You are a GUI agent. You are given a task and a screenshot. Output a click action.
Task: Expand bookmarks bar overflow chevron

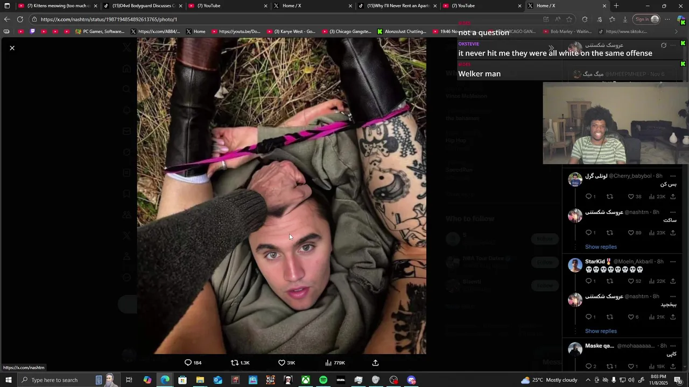[677, 32]
